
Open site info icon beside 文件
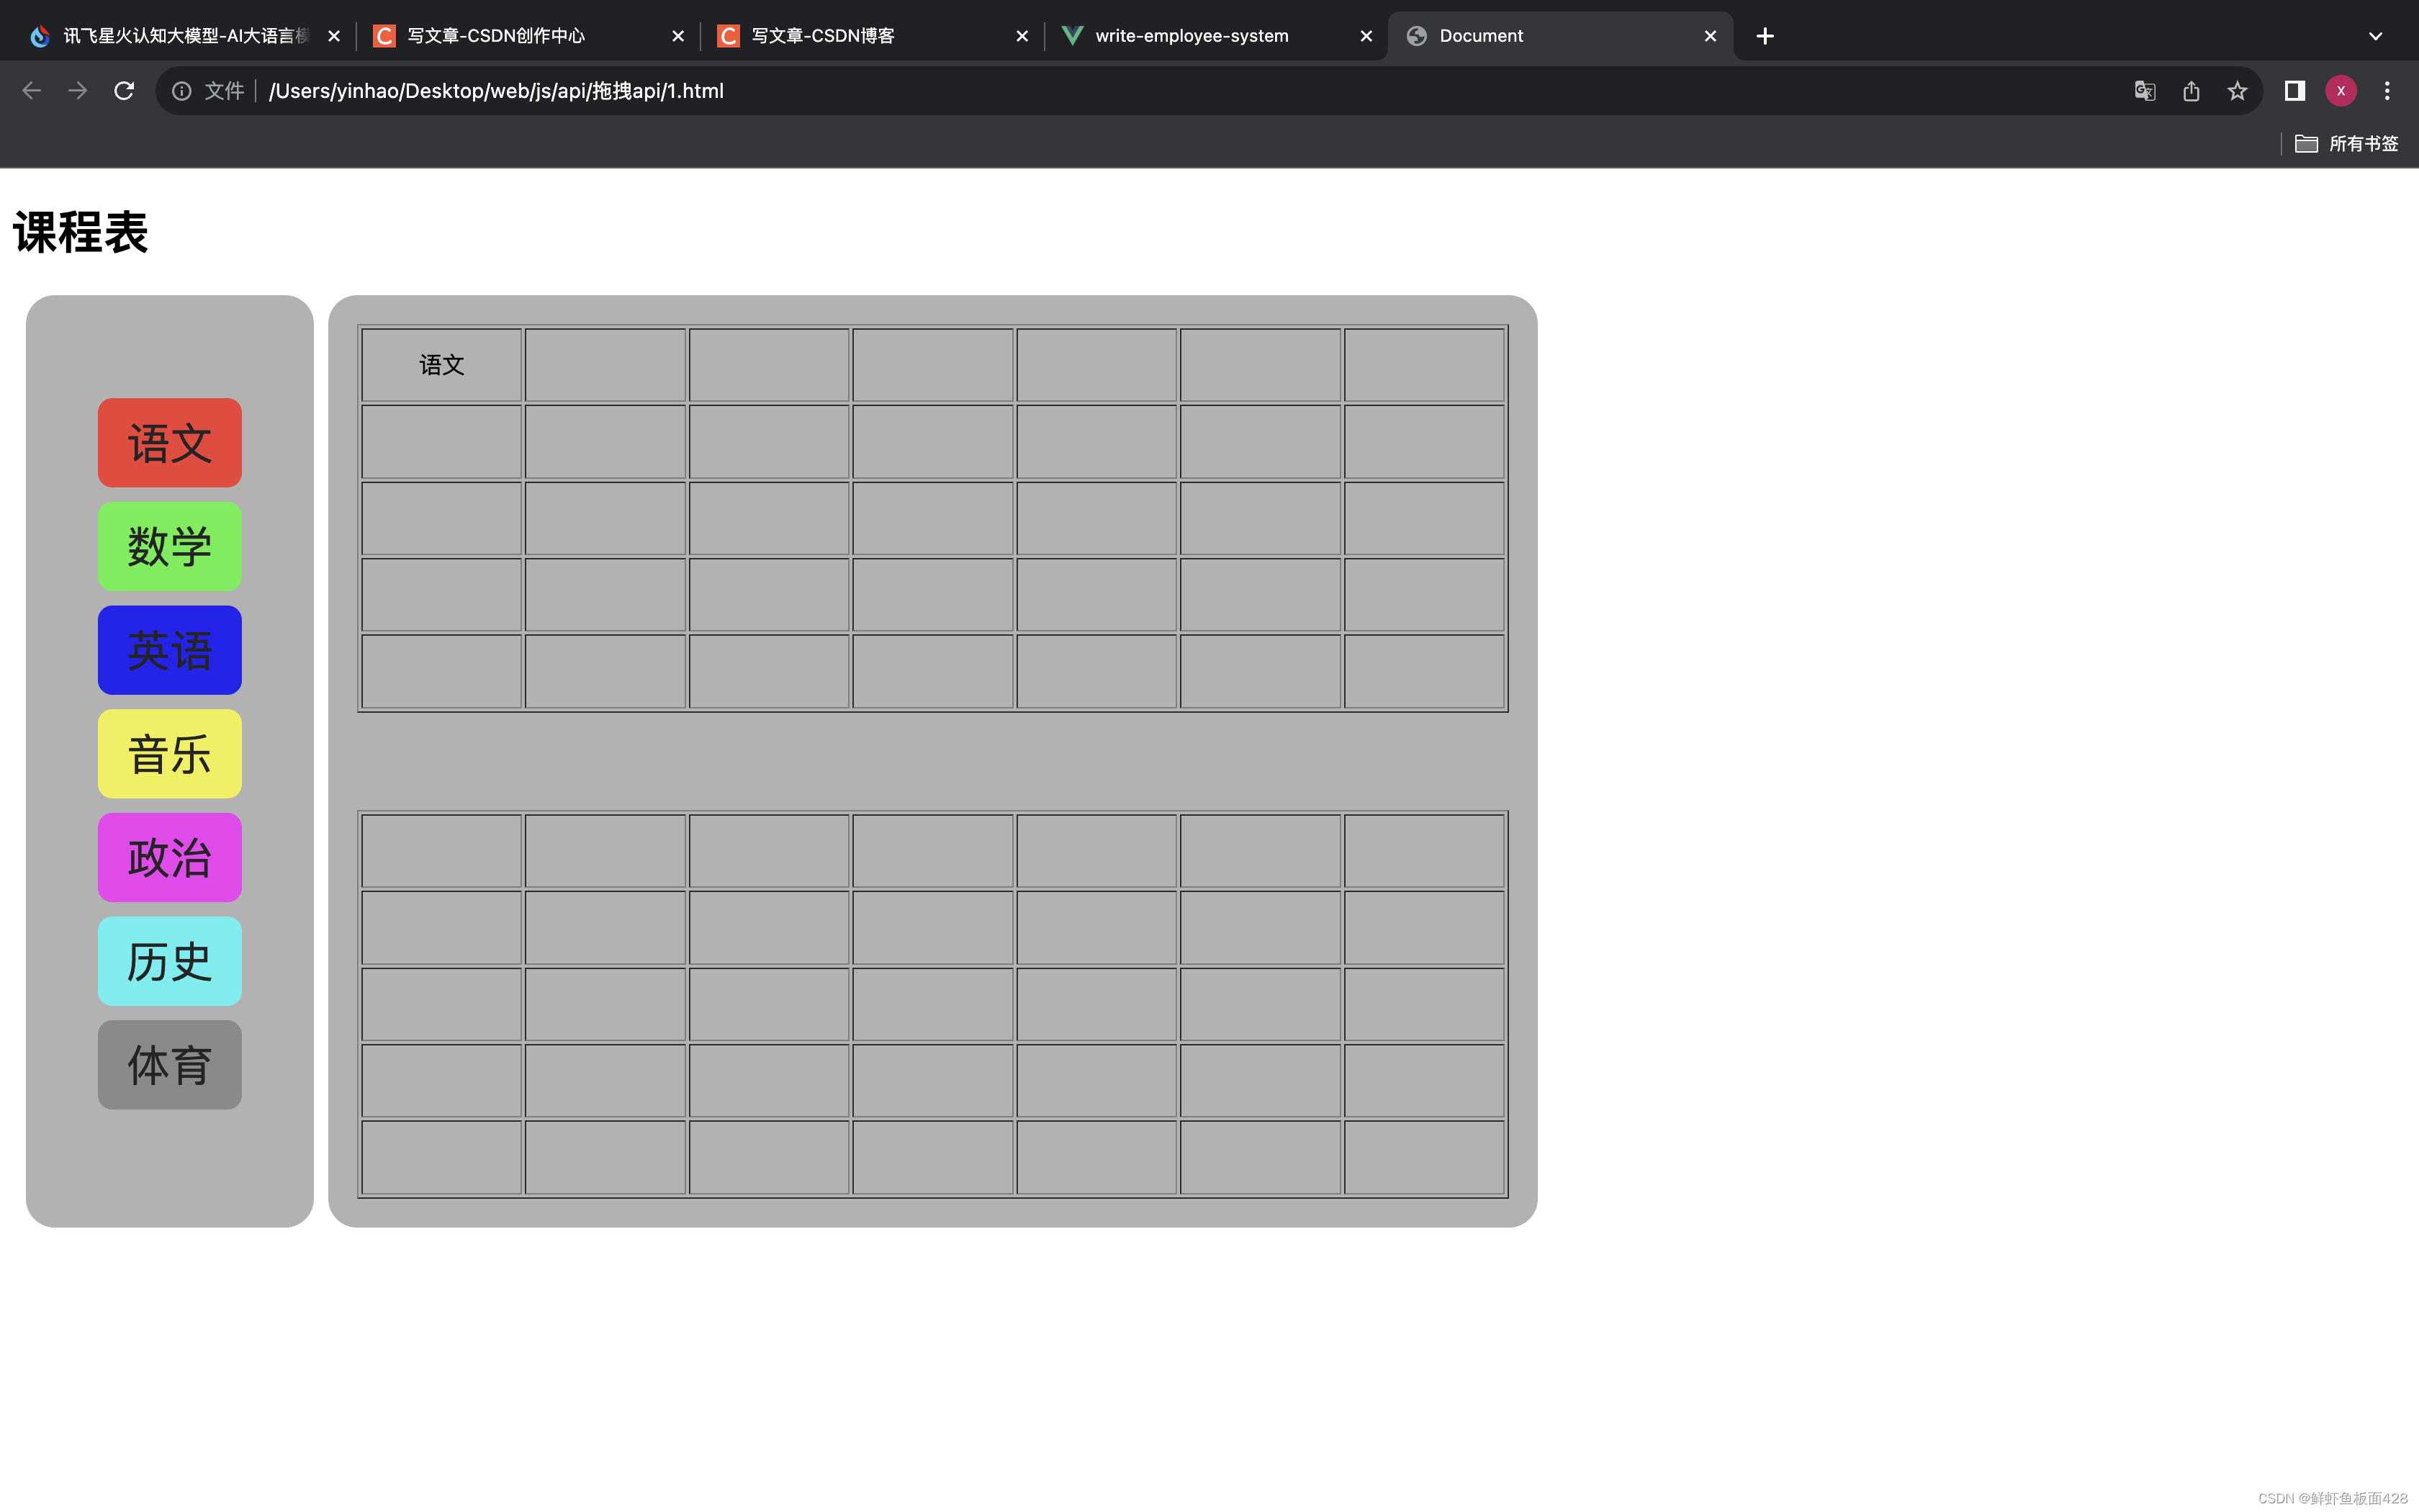pos(182,91)
